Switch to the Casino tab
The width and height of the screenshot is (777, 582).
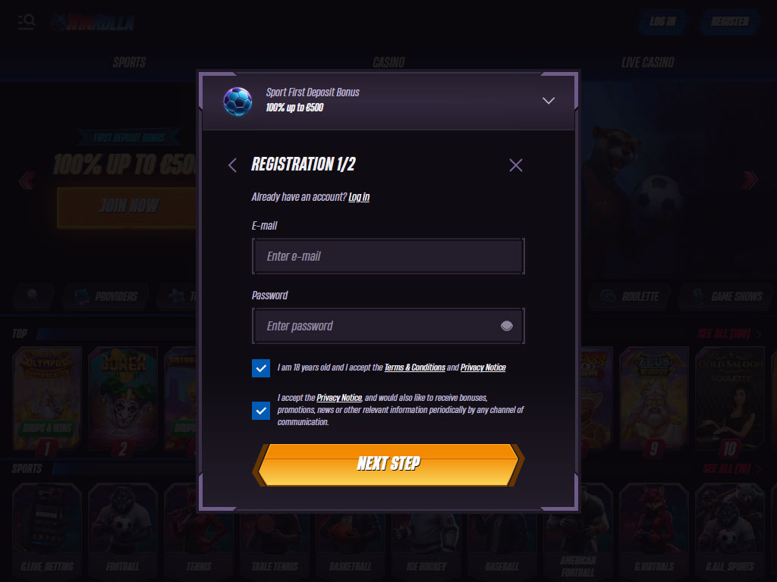pos(388,62)
